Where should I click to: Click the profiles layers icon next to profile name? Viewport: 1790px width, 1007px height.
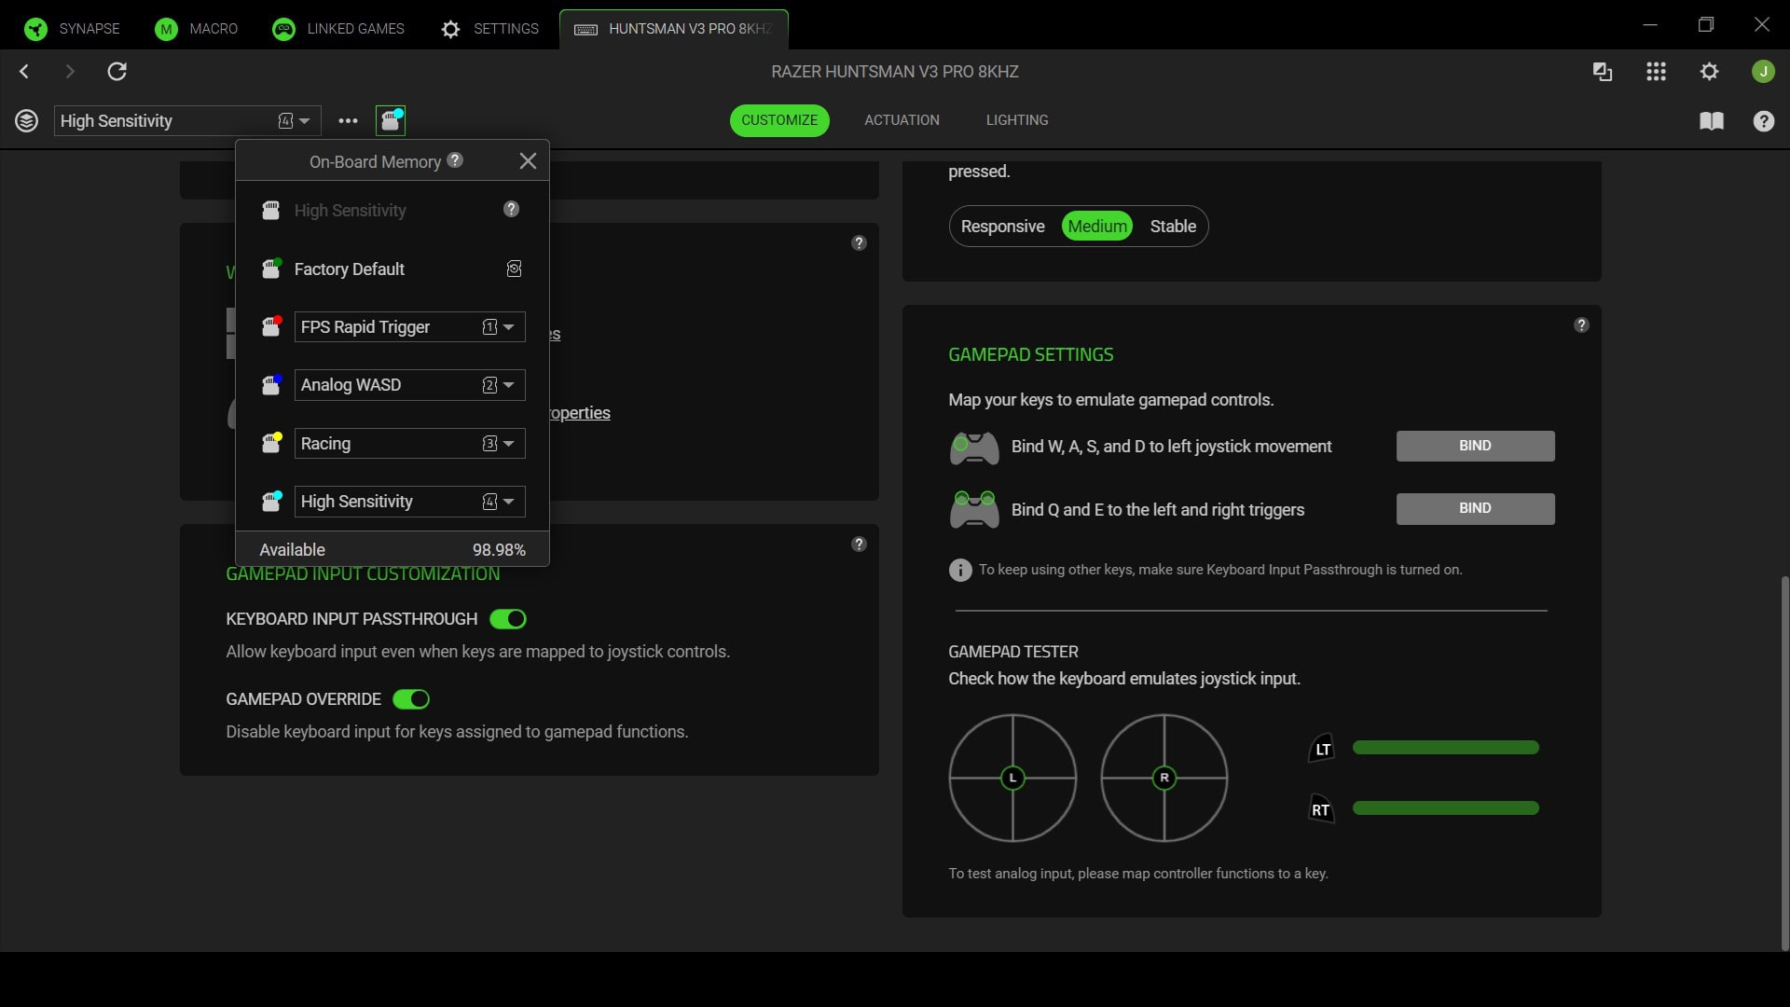click(26, 120)
